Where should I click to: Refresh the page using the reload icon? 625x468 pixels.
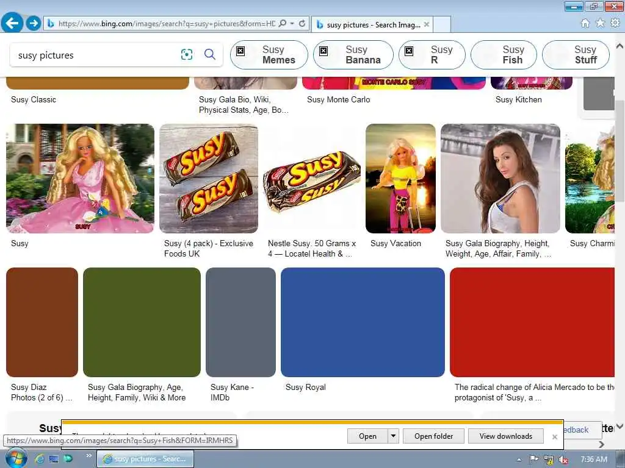(x=302, y=24)
